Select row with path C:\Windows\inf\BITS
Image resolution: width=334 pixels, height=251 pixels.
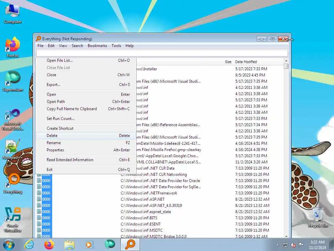tap(160, 218)
